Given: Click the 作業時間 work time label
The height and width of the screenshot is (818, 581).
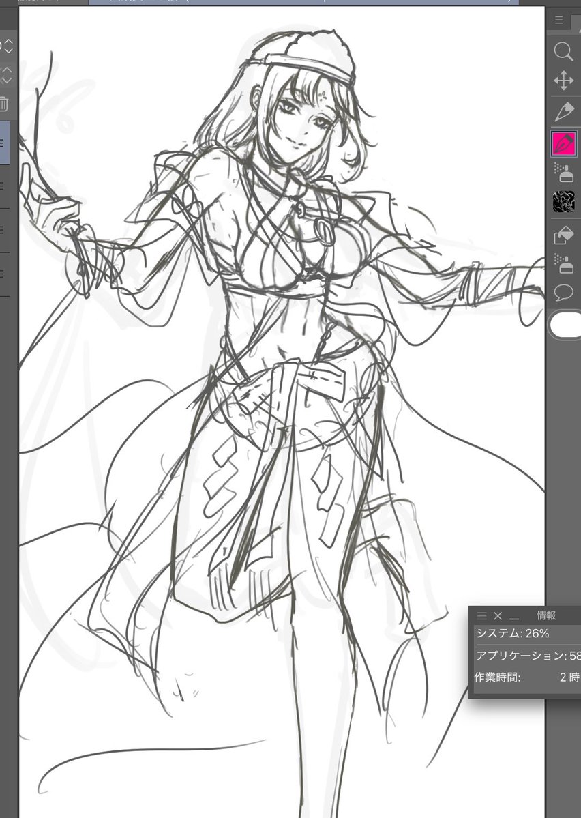Looking at the screenshot, I should (497, 677).
